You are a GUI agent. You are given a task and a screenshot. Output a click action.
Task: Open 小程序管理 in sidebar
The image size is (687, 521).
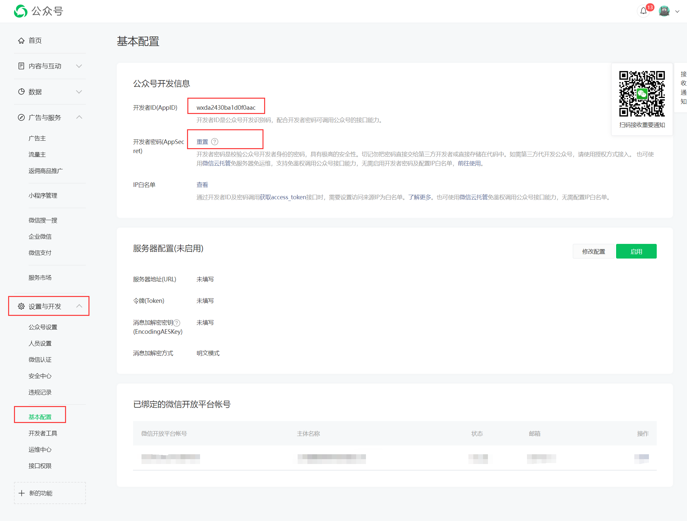pos(43,196)
